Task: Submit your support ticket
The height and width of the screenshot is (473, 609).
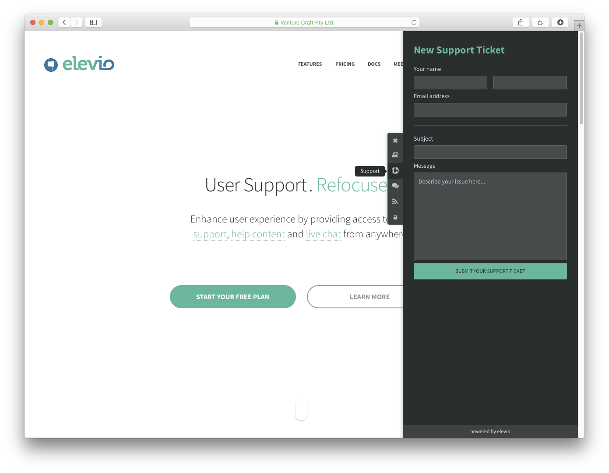Action: tap(490, 271)
